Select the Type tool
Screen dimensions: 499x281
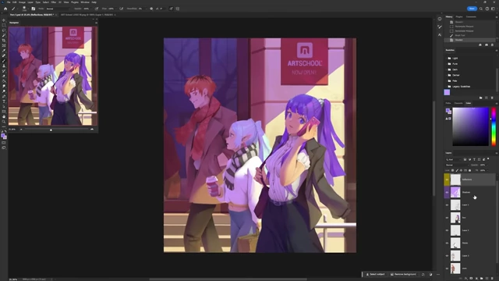click(4, 101)
